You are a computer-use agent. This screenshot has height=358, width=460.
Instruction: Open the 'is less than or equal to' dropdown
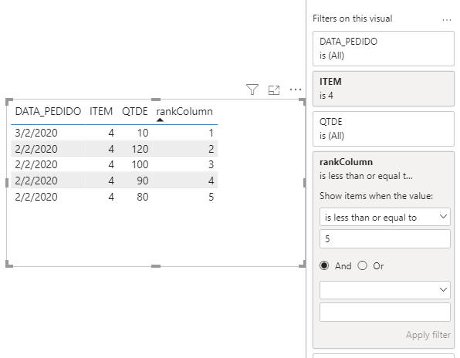coord(385,217)
